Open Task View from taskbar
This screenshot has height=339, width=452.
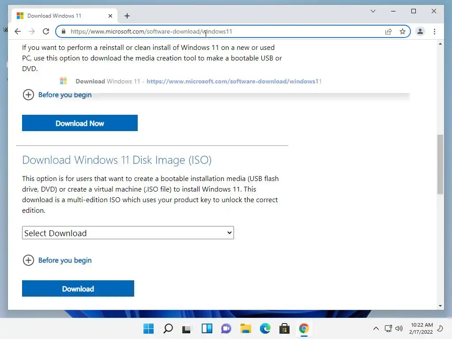click(x=187, y=328)
